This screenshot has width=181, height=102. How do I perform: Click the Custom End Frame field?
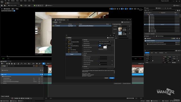[103, 65]
